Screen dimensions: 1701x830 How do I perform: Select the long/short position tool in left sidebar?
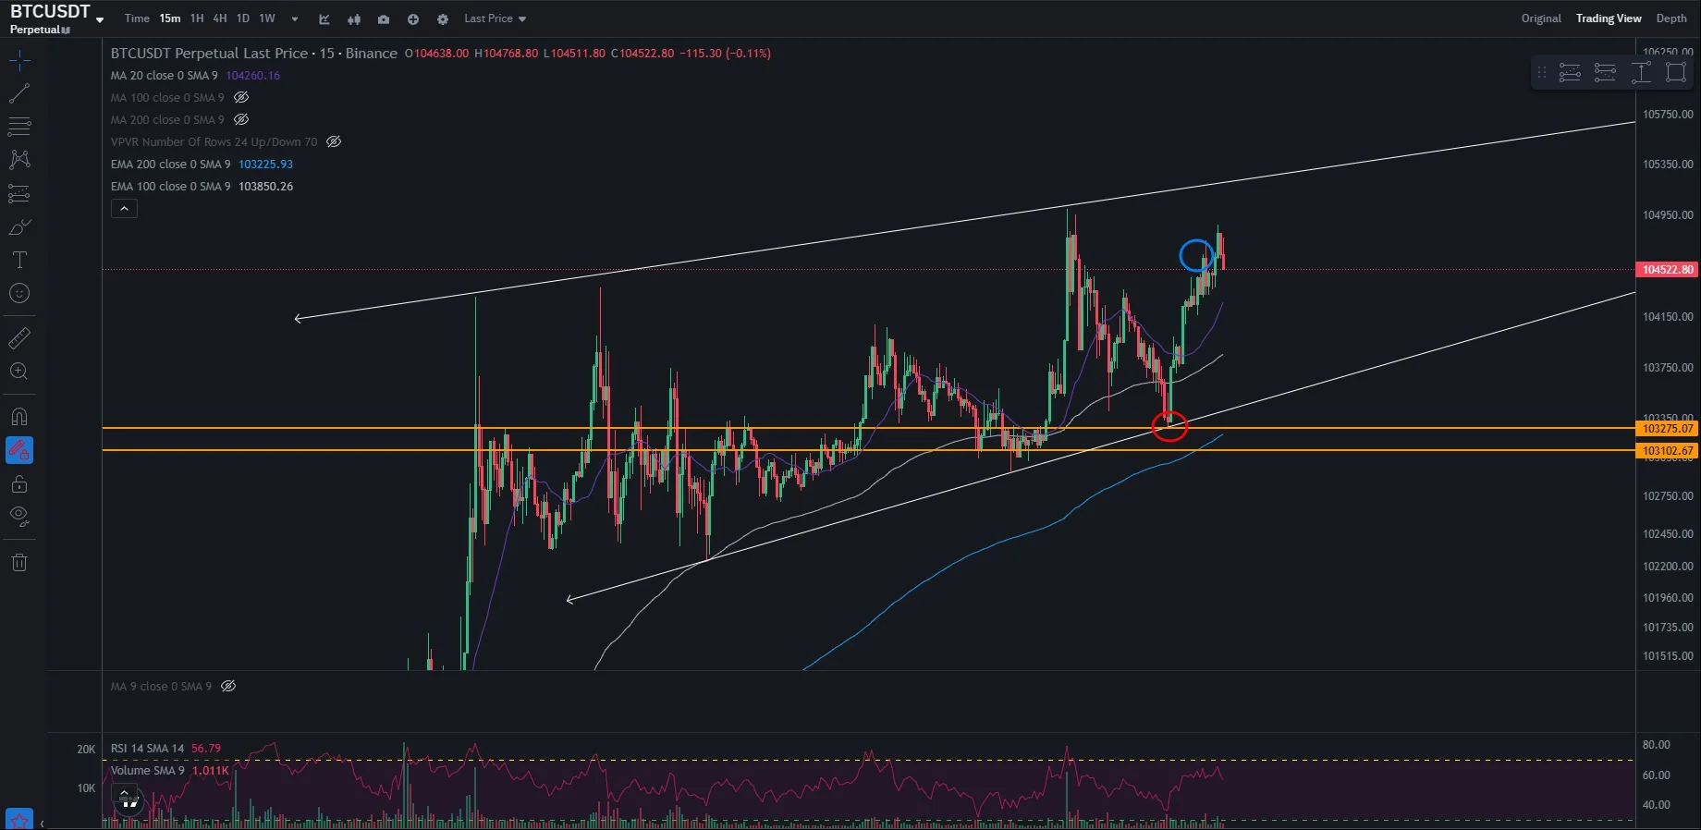[19, 193]
